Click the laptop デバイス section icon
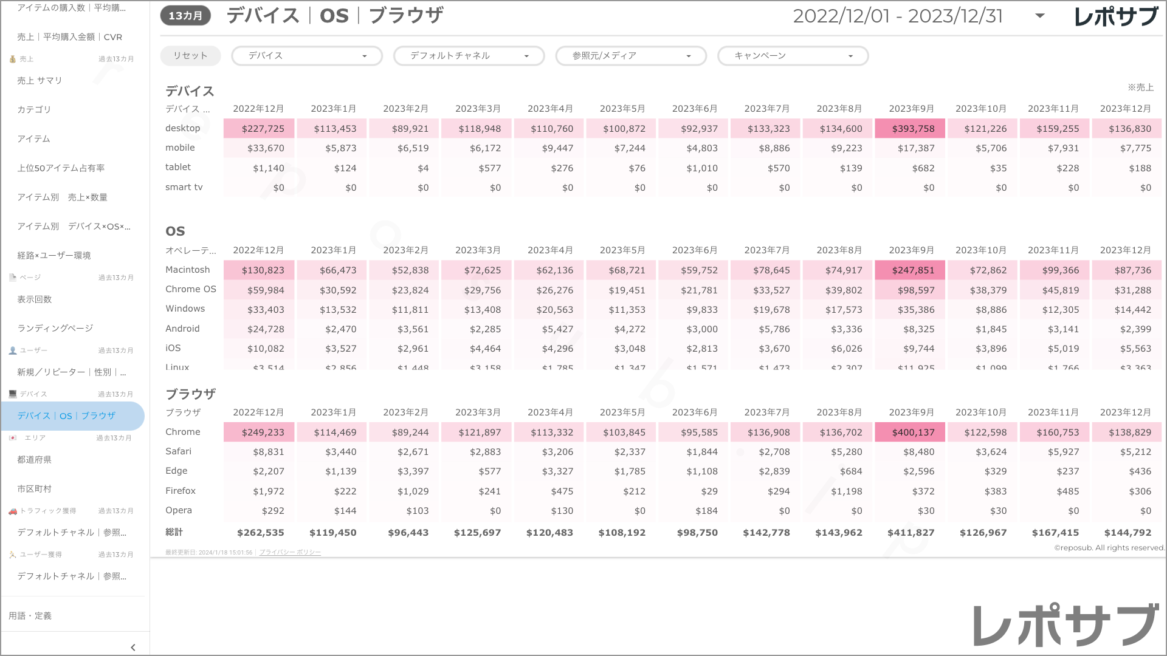Image resolution: width=1167 pixels, height=656 pixels. pyautogui.click(x=12, y=394)
